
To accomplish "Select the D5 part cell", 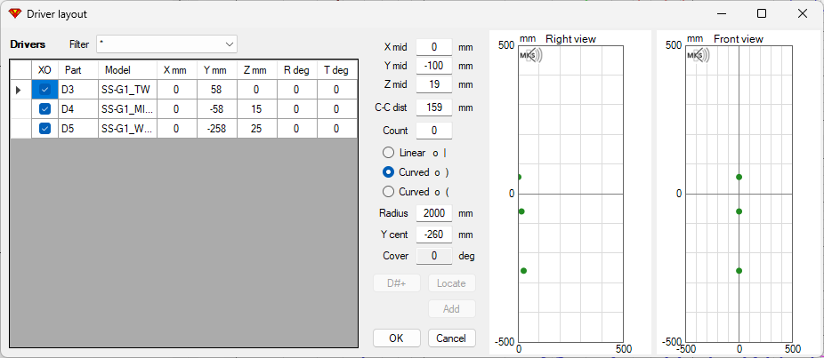I will pos(78,129).
